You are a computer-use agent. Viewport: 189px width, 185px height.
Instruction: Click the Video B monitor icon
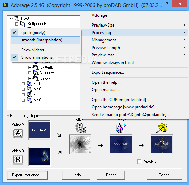(18, 160)
